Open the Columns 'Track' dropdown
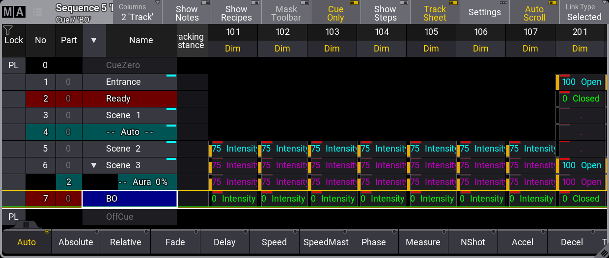Screen dimensions: 609x258 (137, 12)
